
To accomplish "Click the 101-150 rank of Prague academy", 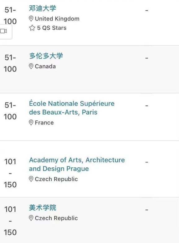I will pos(10,173).
